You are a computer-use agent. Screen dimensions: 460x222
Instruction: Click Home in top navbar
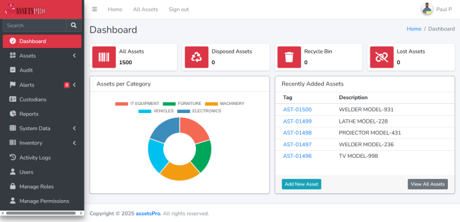(114, 9)
